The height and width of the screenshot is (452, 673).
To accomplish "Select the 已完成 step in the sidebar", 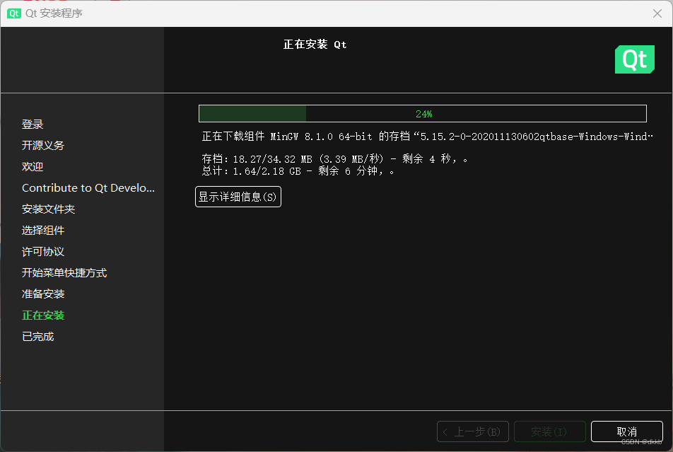I will pyautogui.click(x=37, y=337).
